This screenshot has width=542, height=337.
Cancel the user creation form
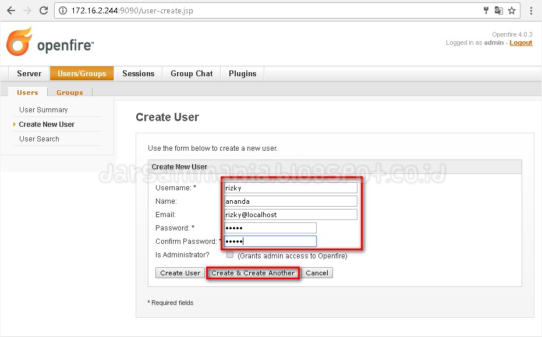pos(317,272)
